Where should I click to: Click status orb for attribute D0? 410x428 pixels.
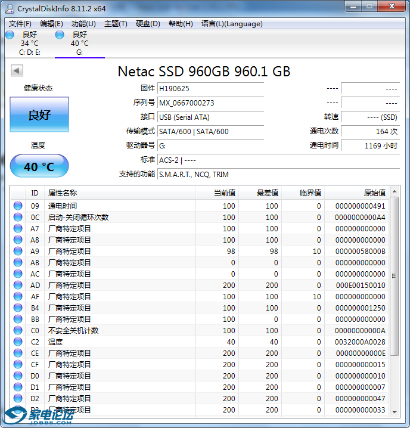click(18, 376)
